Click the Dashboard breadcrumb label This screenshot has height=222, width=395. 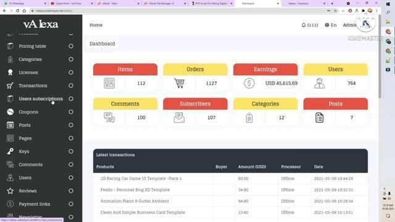click(102, 44)
